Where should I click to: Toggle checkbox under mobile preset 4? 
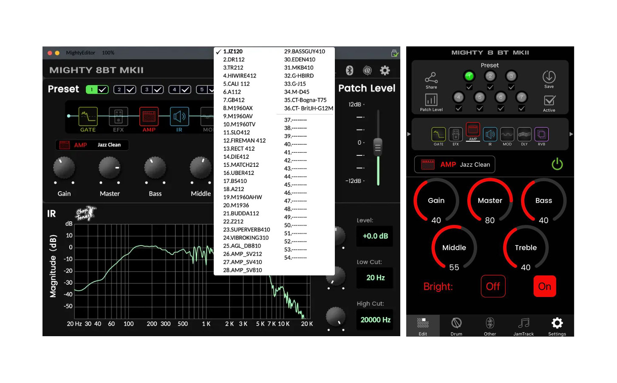click(459, 109)
